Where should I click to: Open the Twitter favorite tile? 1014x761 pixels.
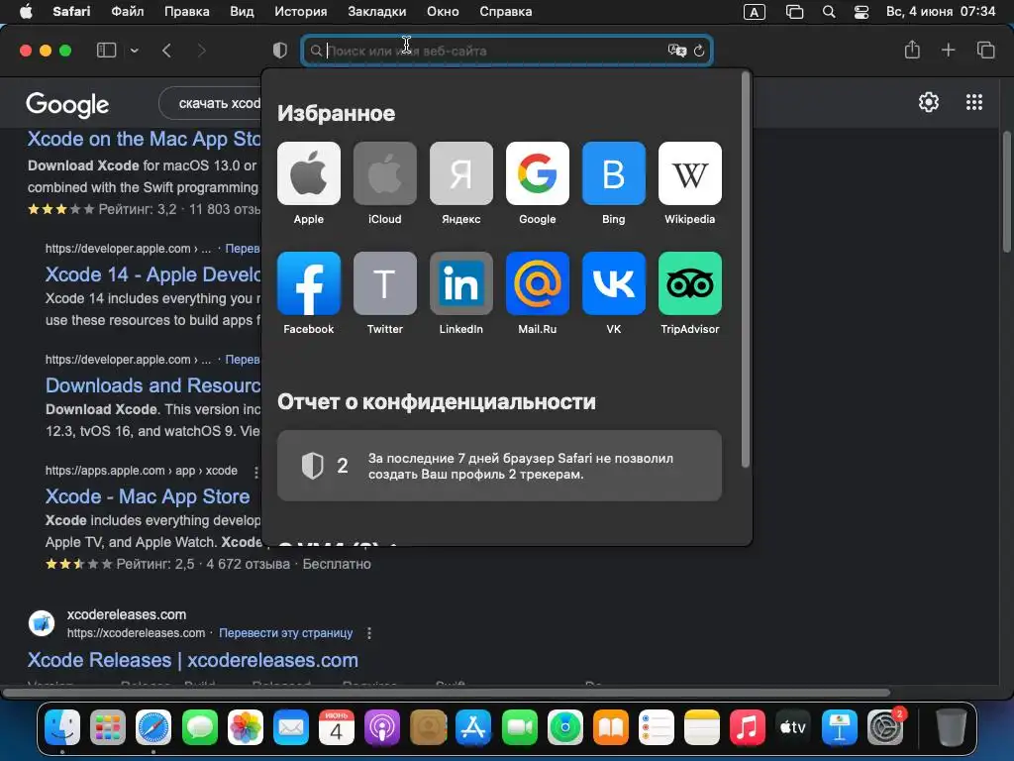[x=385, y=283]
